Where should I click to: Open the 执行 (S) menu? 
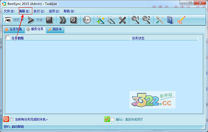[x=39, y=11]
